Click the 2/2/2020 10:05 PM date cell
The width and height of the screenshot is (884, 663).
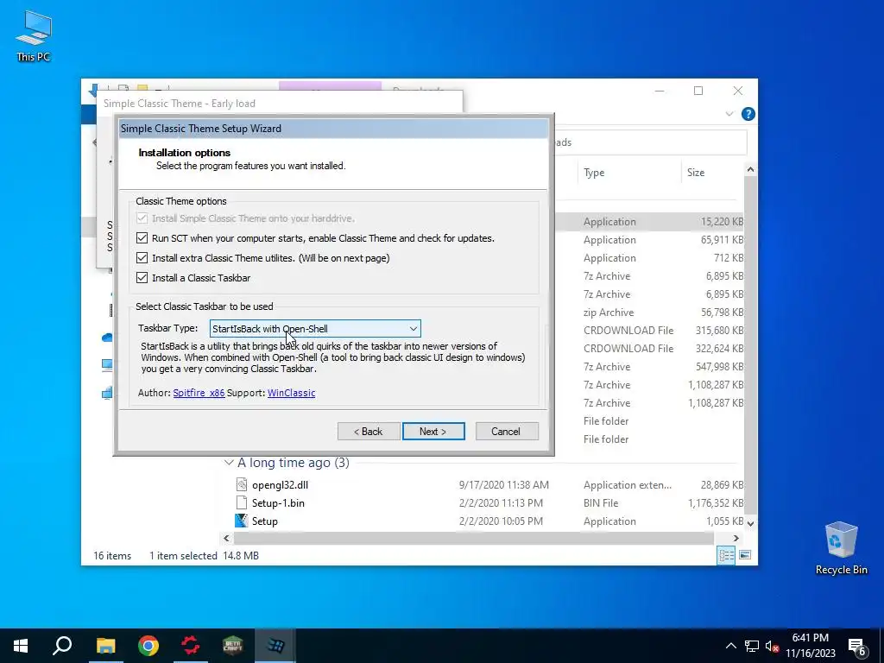(501, 521)
